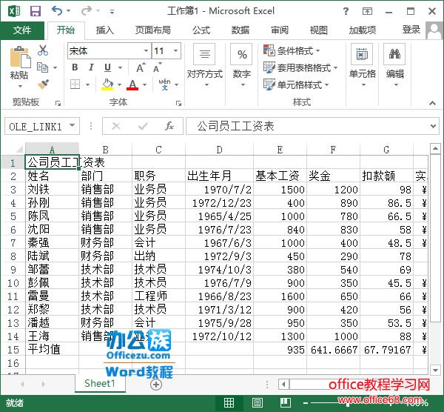This screenshot has width=444, height=412.
Task: Add a new sheet with plus icon
Action: pos(155,384)
